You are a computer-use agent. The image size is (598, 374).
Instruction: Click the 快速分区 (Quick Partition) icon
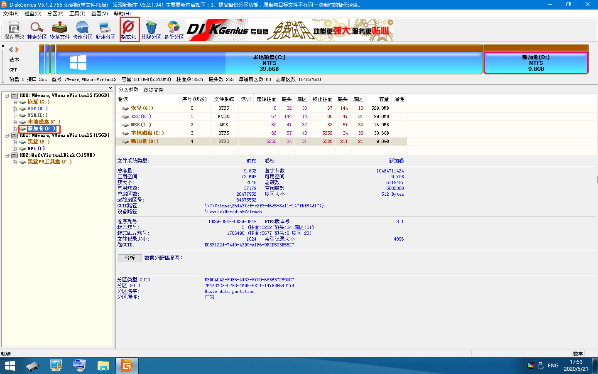pos(83,30)
